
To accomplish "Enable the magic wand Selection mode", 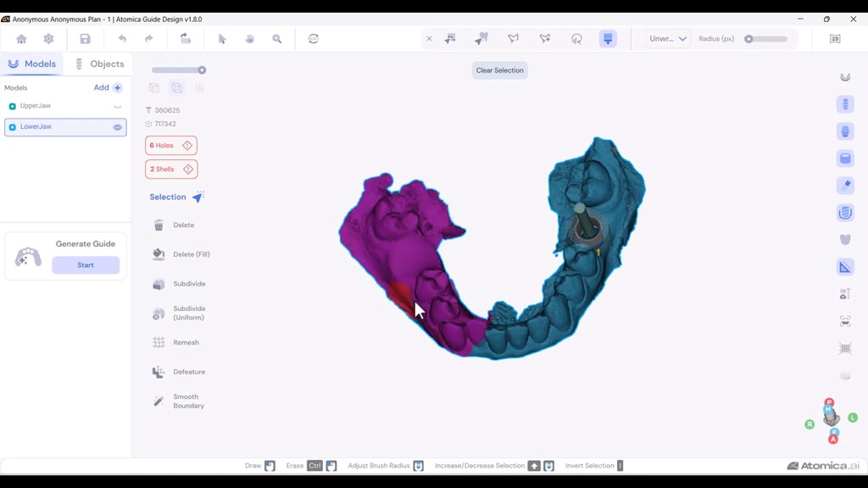I will pos(198,196).
